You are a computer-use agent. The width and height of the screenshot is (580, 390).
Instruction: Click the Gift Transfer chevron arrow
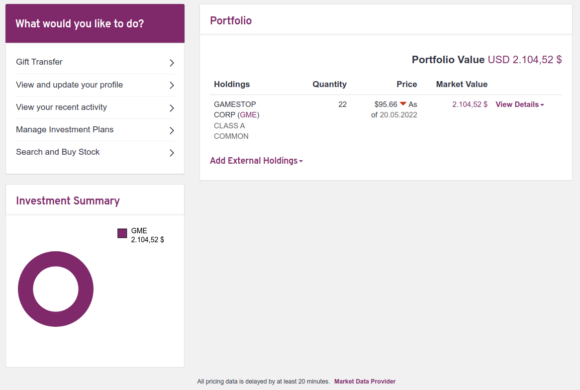(x=172, y=63)
